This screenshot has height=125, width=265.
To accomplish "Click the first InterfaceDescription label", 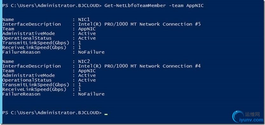I will click(x=31, y=24).
